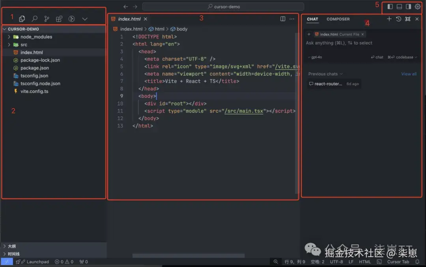
Task: Click the cursor-demo command search bar
Action: click(x=223, y=7)
